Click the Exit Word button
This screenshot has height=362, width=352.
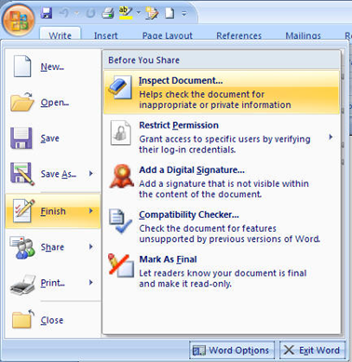[312, 351]
